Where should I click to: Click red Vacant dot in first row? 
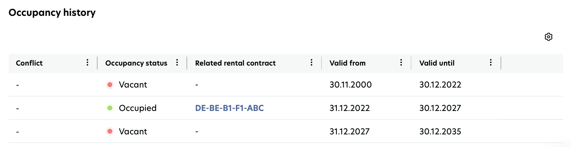110,85
